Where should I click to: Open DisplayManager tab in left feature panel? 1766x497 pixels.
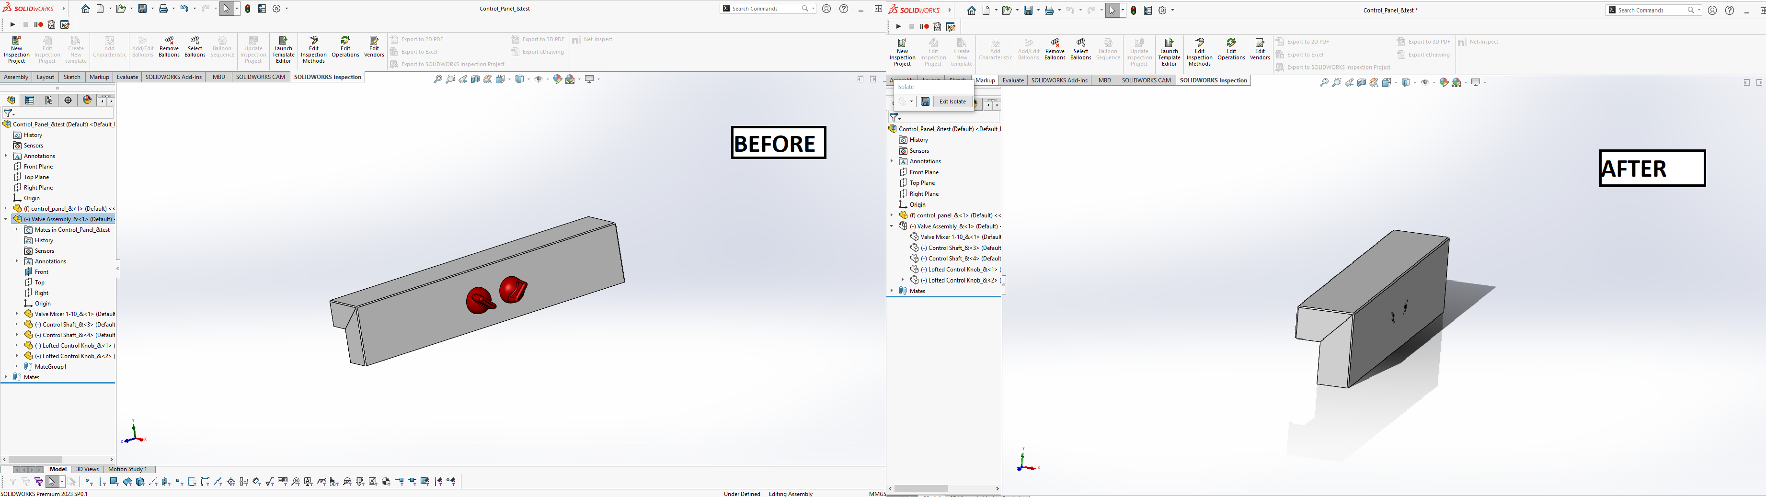(87, 100)
